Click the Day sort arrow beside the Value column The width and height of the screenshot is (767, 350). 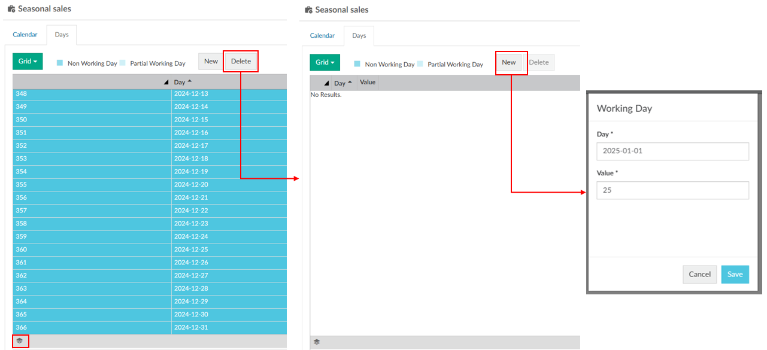pos(350,83)
